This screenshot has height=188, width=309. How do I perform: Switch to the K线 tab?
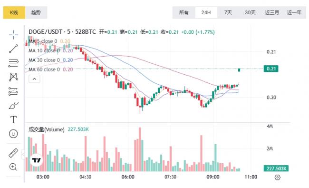(14, 12)
